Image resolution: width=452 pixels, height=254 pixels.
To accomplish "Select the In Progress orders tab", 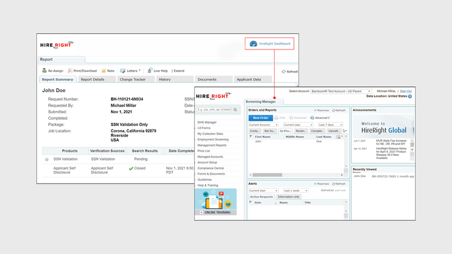I will pyautogui.click(x=285, y=131).
